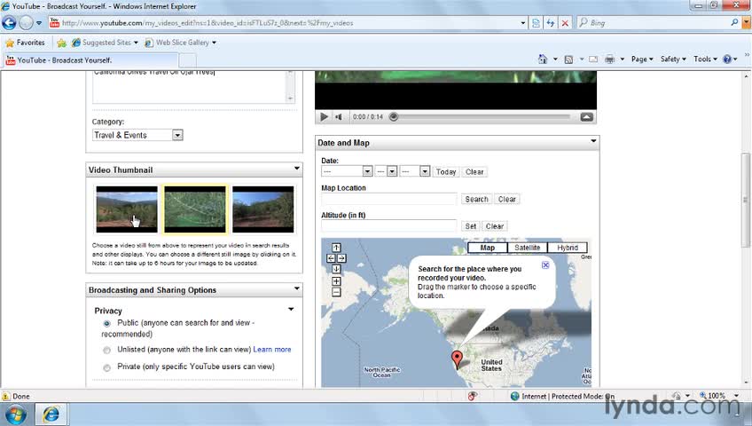Viewport: 752px width, 426px height.
Task: Click the Compatibility View icon
Action: tap(537, 22)
